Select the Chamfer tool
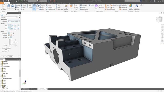The image size is (164, 92). tap(42, 5)
